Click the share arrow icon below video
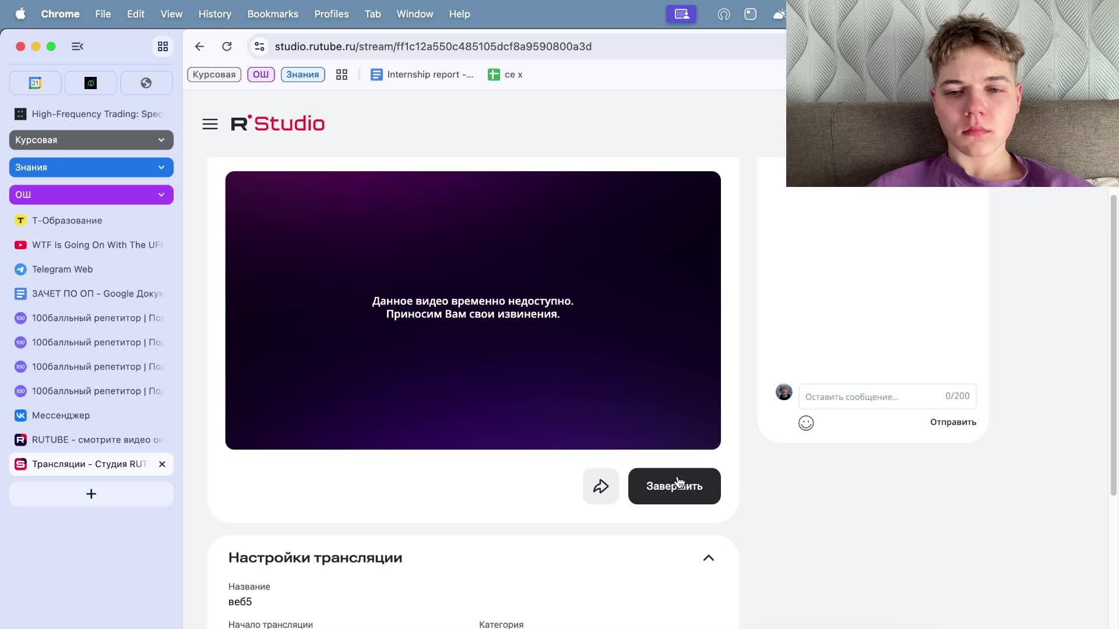The width and height of the screenshot is (1119, 629). tap(600, 486)
